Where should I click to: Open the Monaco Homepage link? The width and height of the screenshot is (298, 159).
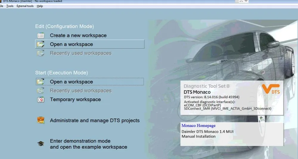(198, 125)
